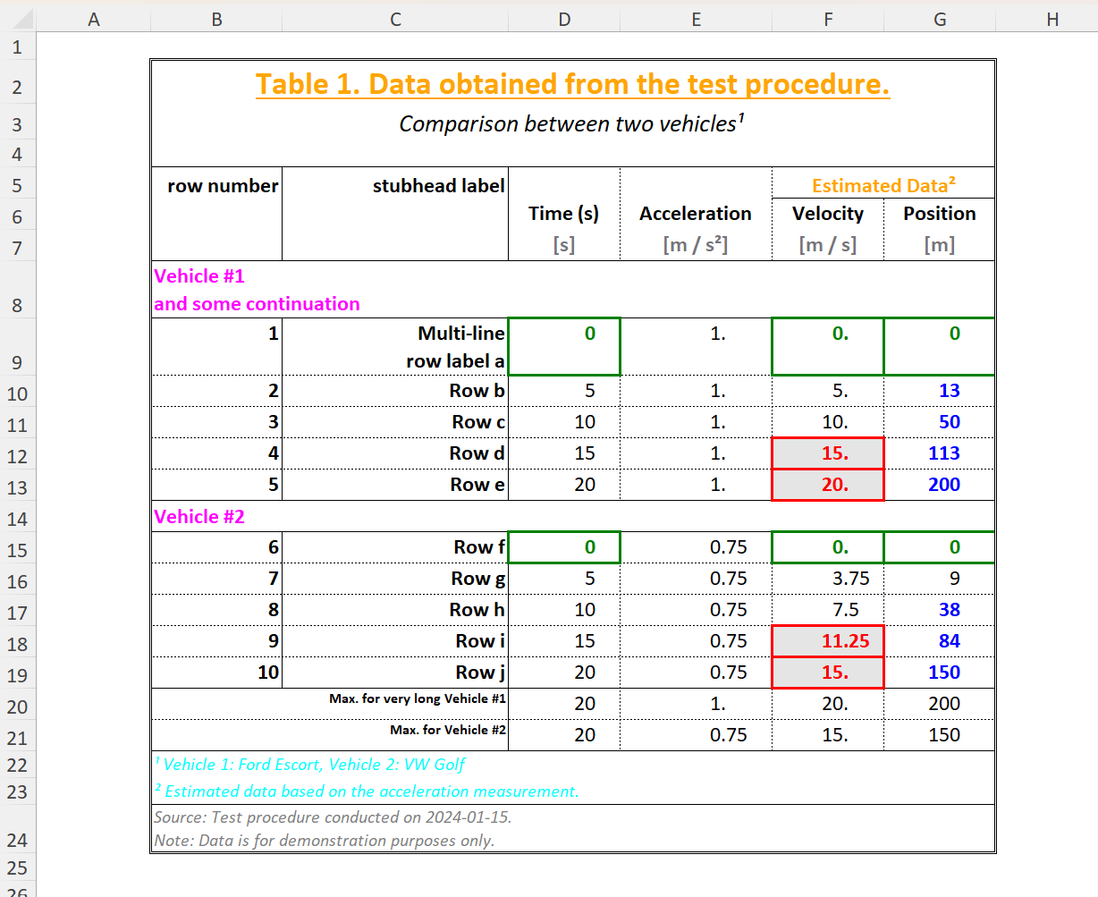
Task: Select entire row 5 via header
Action: click(17, 186)
